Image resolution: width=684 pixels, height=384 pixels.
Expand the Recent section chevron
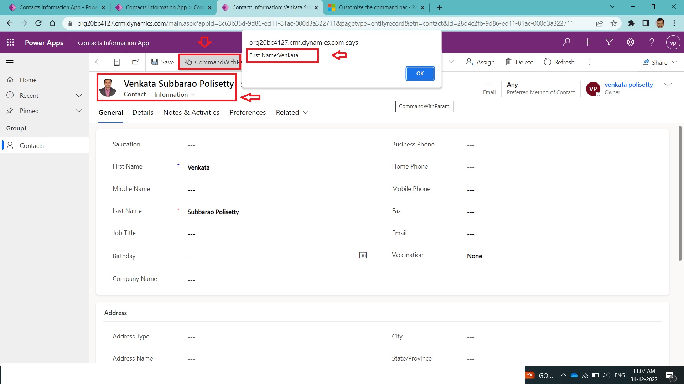point(79,95)
